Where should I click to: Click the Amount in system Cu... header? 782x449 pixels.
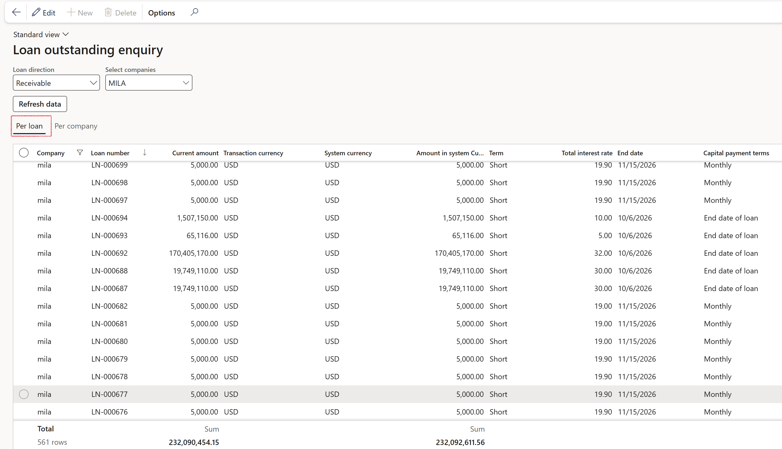point(450,153)
